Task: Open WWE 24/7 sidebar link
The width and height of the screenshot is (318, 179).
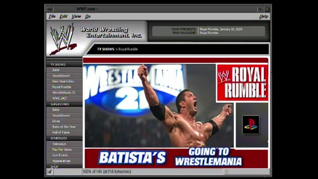Action: [x=60, y=98]
